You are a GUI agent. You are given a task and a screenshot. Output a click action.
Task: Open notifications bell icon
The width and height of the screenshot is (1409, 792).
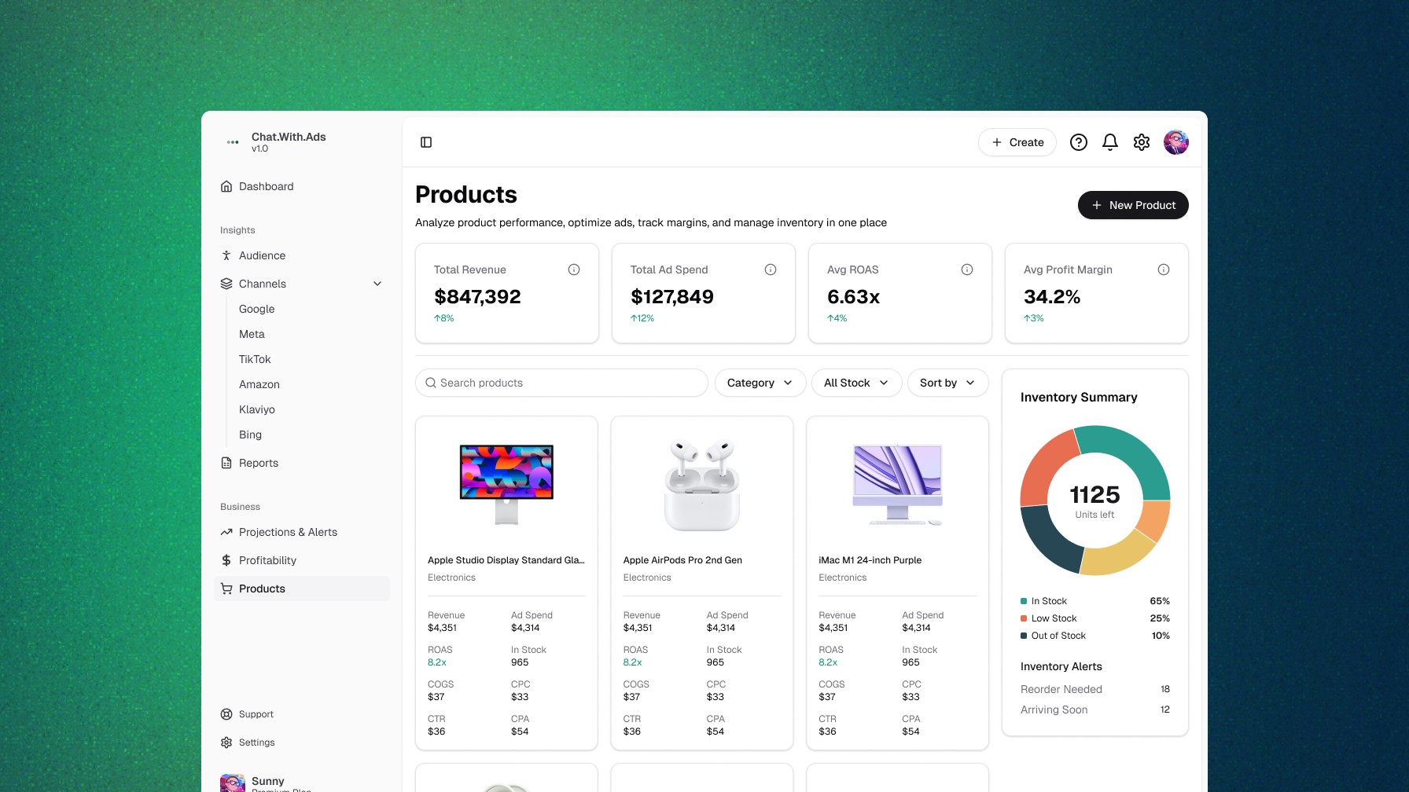1110,142
